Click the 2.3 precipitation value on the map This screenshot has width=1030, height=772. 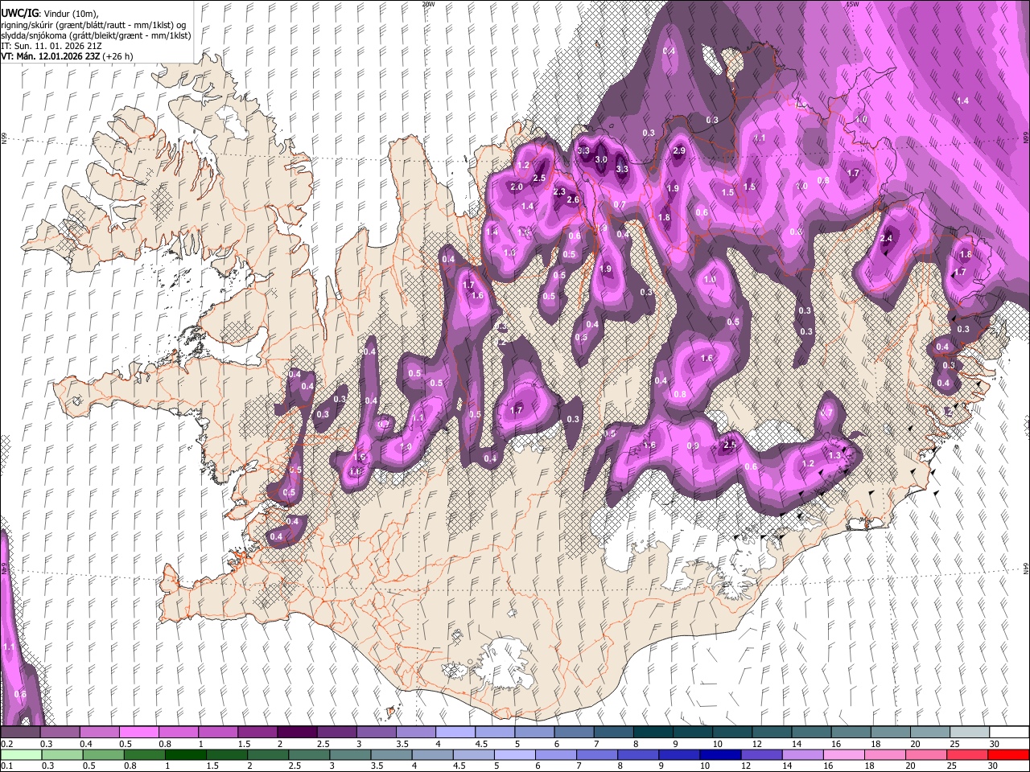tap(560, 191)
